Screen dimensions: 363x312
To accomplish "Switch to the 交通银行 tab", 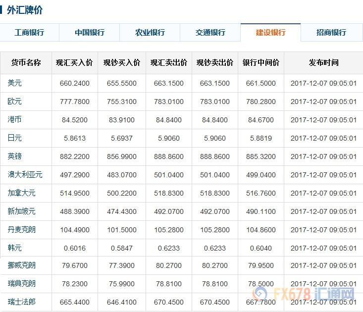I will click(x=210, y=32).
